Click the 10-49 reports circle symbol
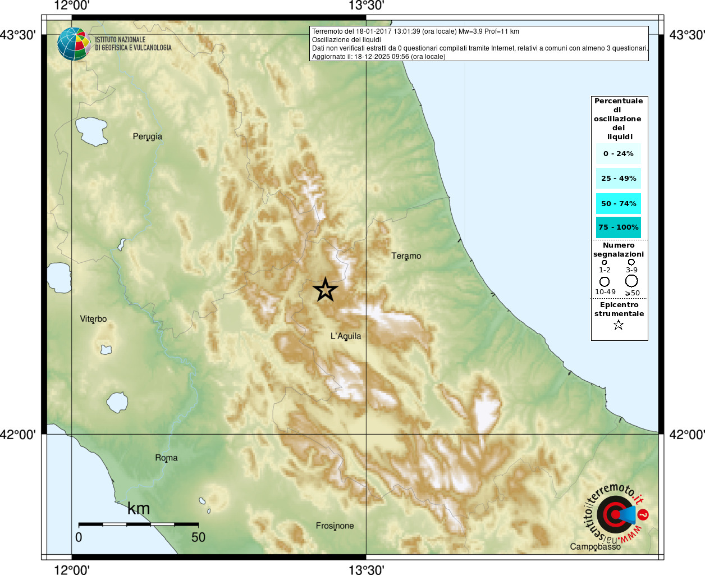The height and width of the screenshot is (575, 705). point(605,281)
